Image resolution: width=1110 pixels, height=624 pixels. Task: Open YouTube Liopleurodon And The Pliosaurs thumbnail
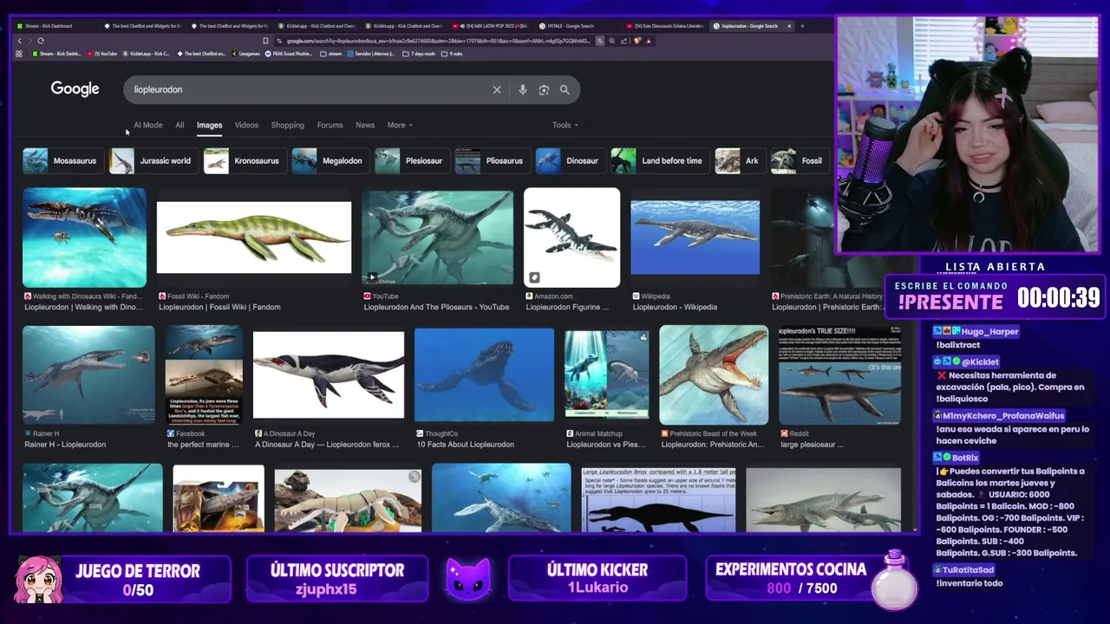coord(437,237)
